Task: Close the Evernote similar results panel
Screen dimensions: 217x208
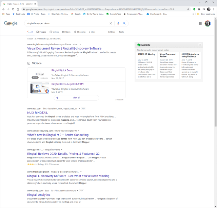Action: (x=200, y=45)
